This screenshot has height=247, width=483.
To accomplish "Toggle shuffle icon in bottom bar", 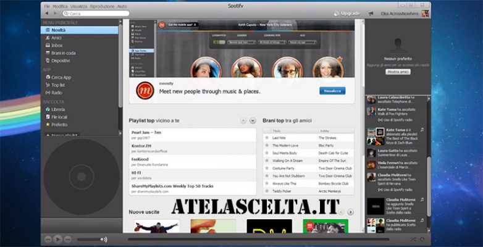I will 413,240.
